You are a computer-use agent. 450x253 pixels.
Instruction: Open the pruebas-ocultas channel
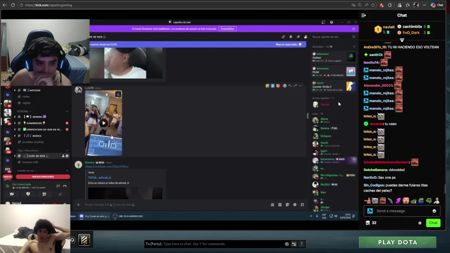(33, 142)
